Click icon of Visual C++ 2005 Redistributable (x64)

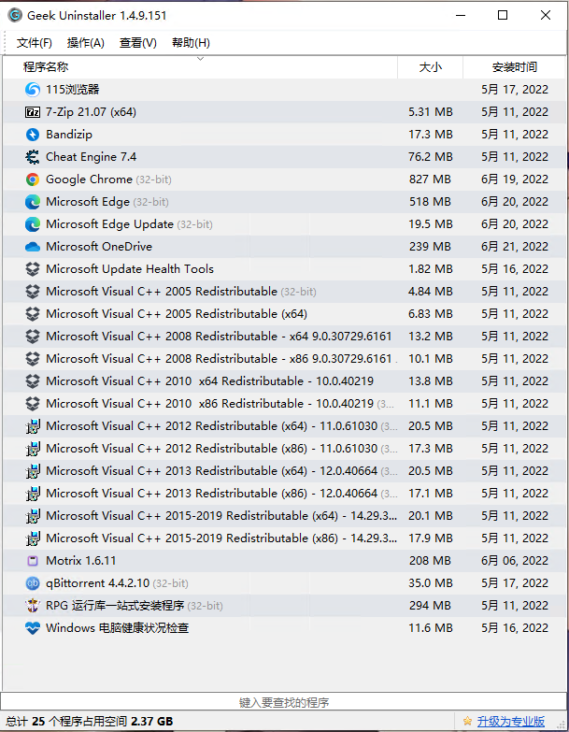pyautogui.click(x=33, y=314)
